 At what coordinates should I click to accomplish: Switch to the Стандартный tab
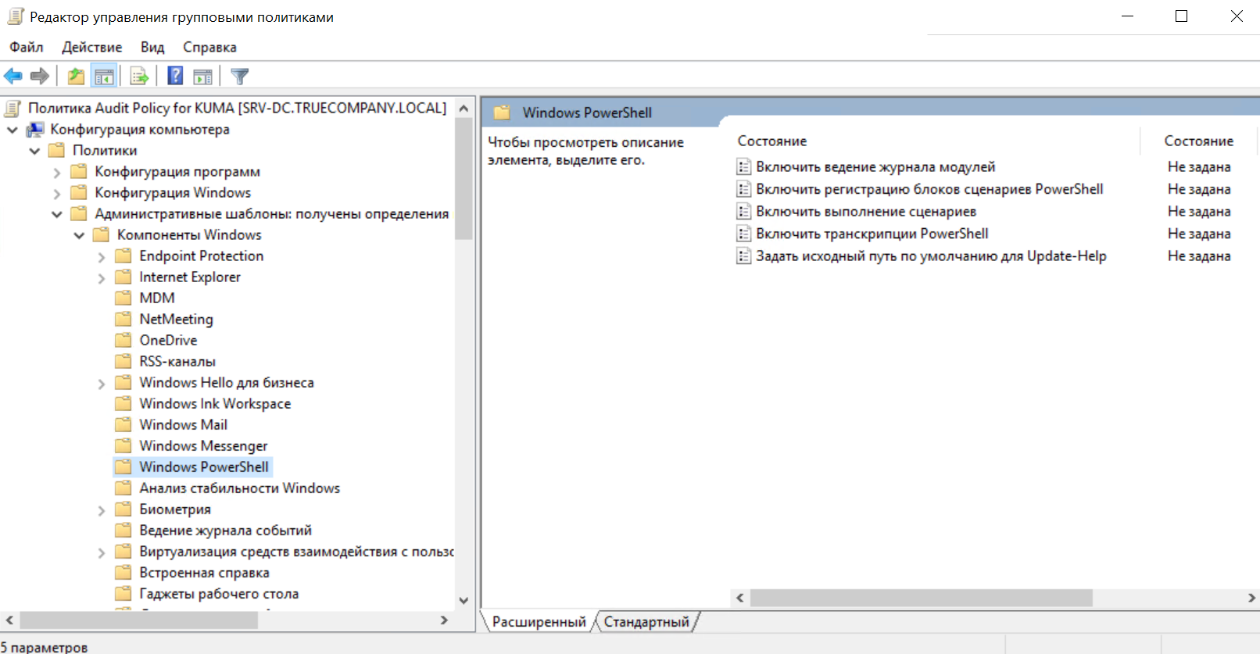click(646, 622)
